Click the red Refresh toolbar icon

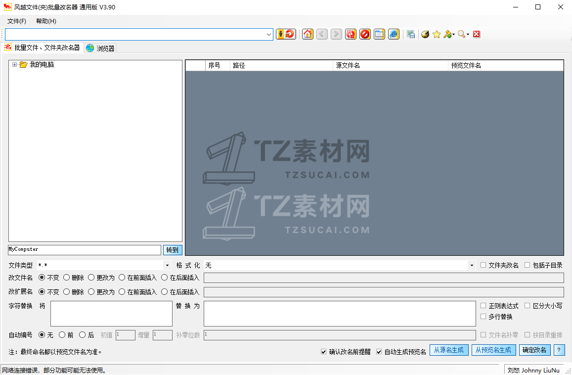[351, 34]
